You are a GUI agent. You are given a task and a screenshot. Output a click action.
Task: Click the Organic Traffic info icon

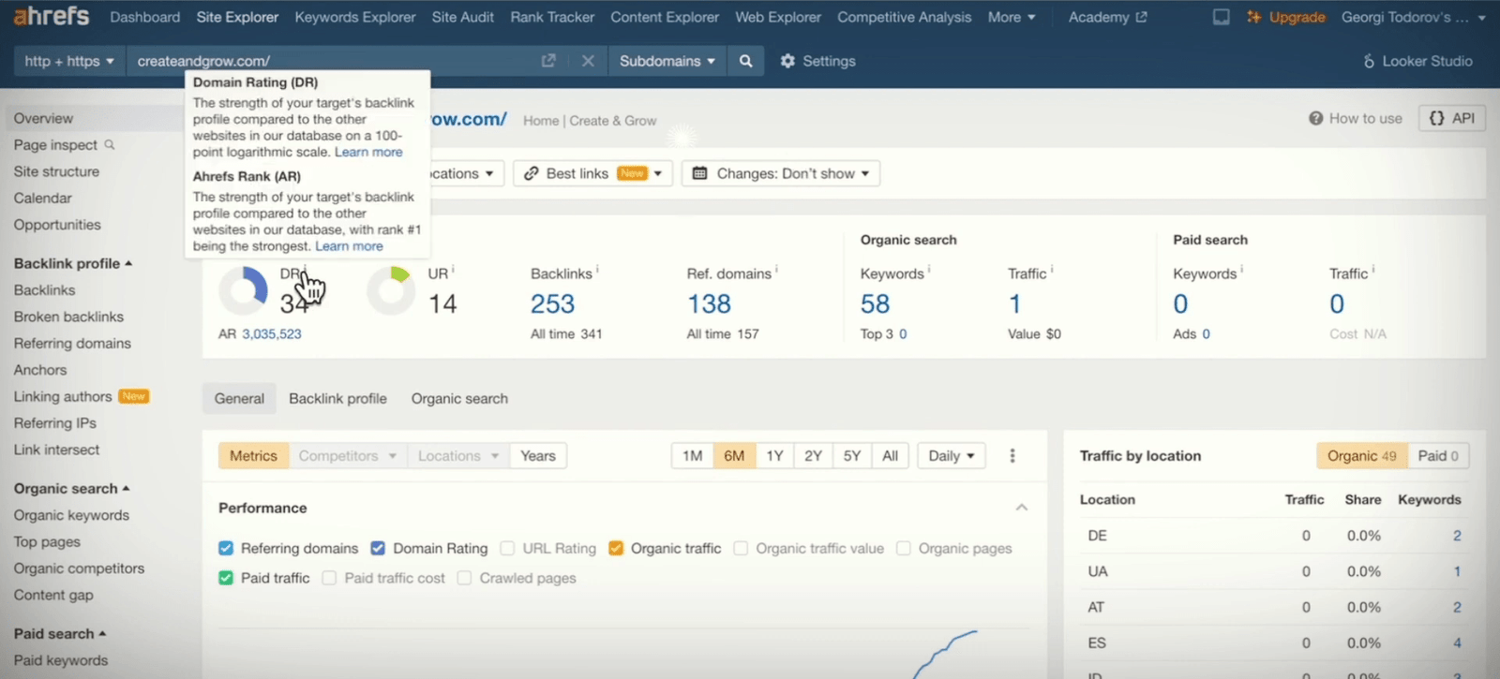click(1052, 270)
